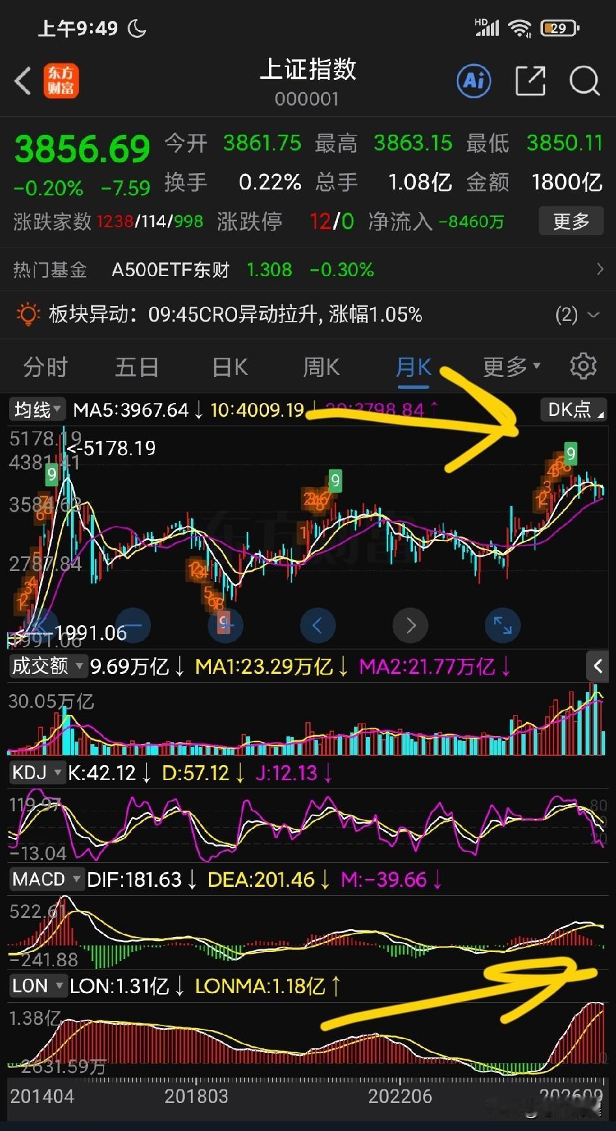Viewport: 616px width, 1131px height.
Task: Switch to the 五日 tab
Action: 137,367
